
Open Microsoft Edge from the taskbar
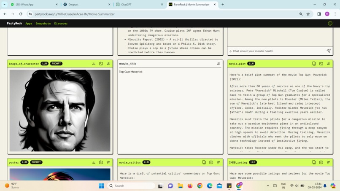tap(210, 186)
